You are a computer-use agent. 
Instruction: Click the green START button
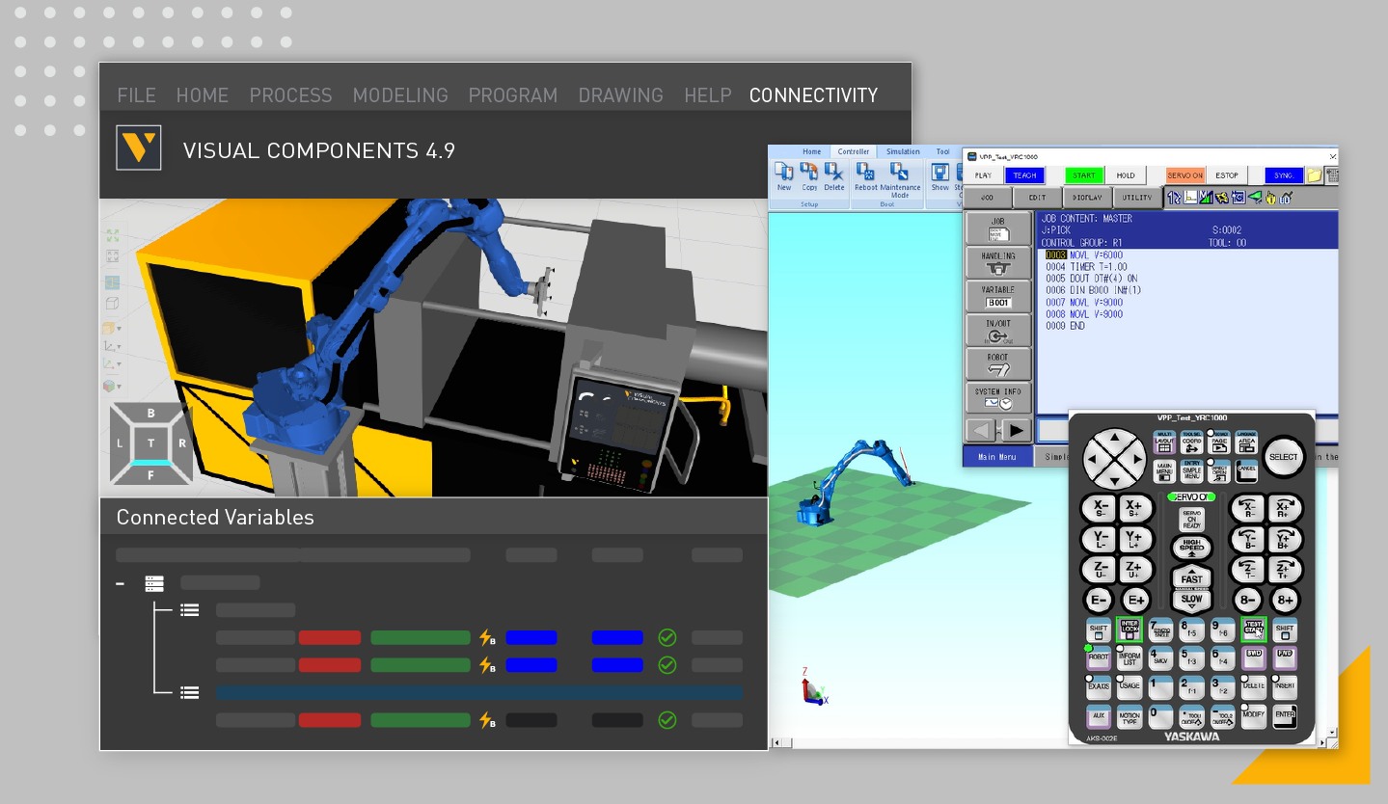[x=1084, y=175]
